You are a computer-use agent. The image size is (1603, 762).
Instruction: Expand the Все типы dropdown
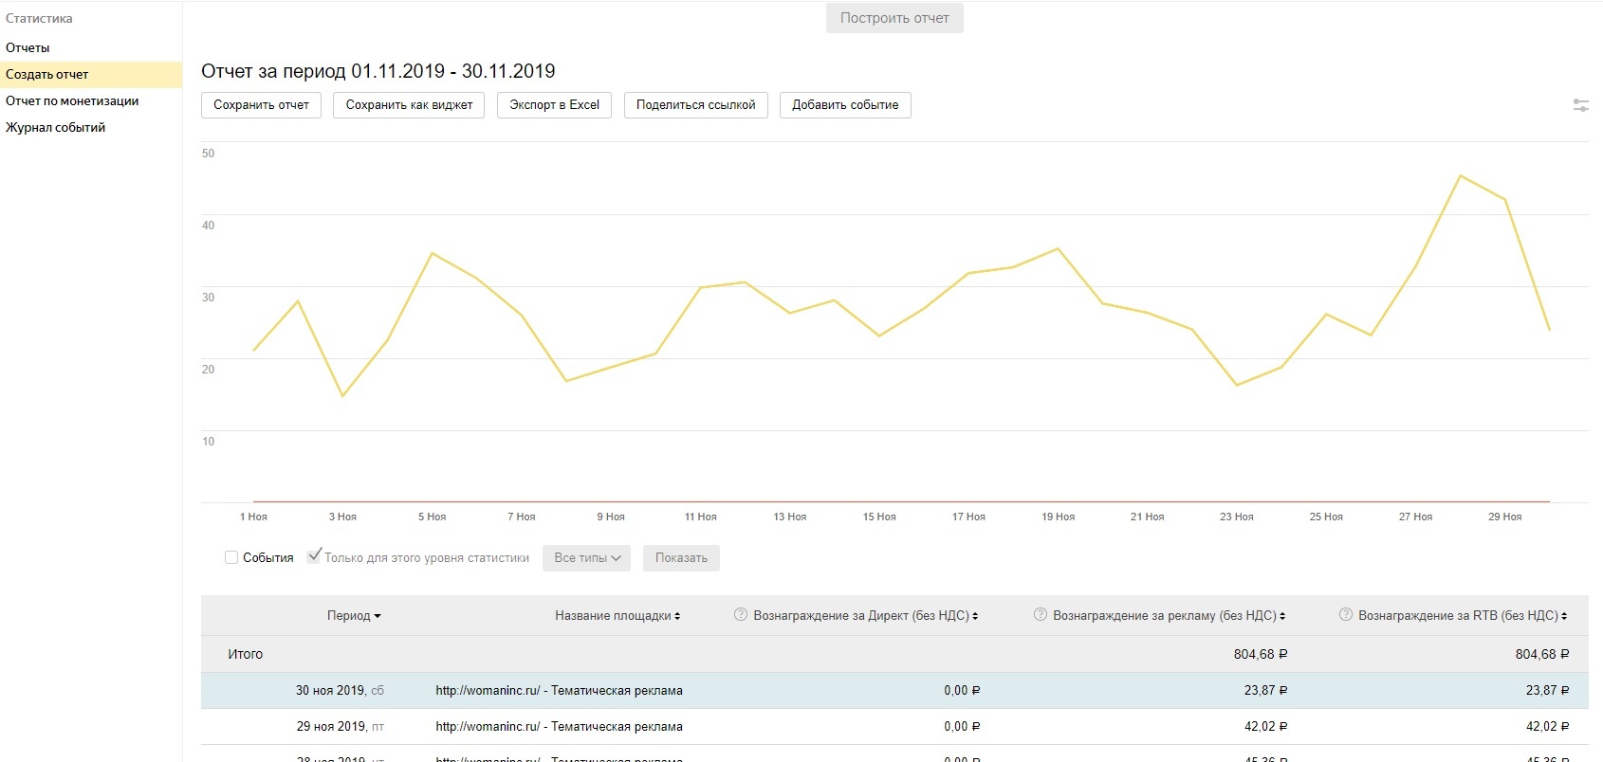point(587,558)
